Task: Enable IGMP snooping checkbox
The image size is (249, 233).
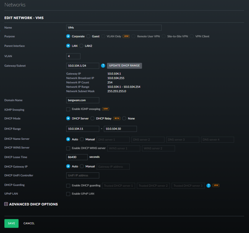Action: pyautogui.click(x=68, y=109)
